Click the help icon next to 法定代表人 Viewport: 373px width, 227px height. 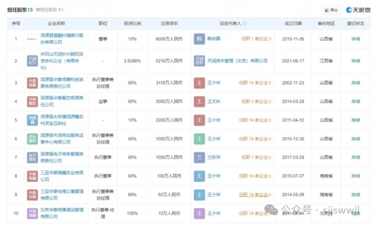coord(244,23)
